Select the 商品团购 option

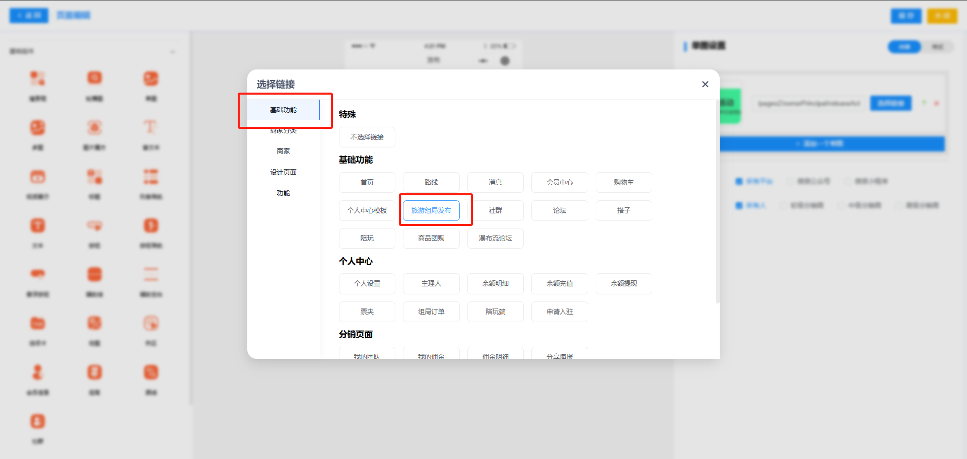click(431, 238)
